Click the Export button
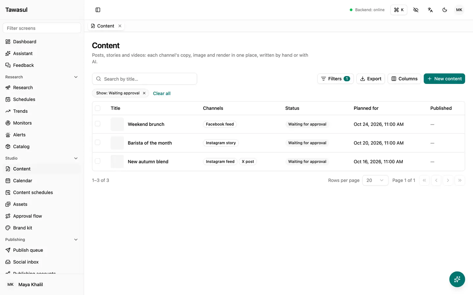 371,79
